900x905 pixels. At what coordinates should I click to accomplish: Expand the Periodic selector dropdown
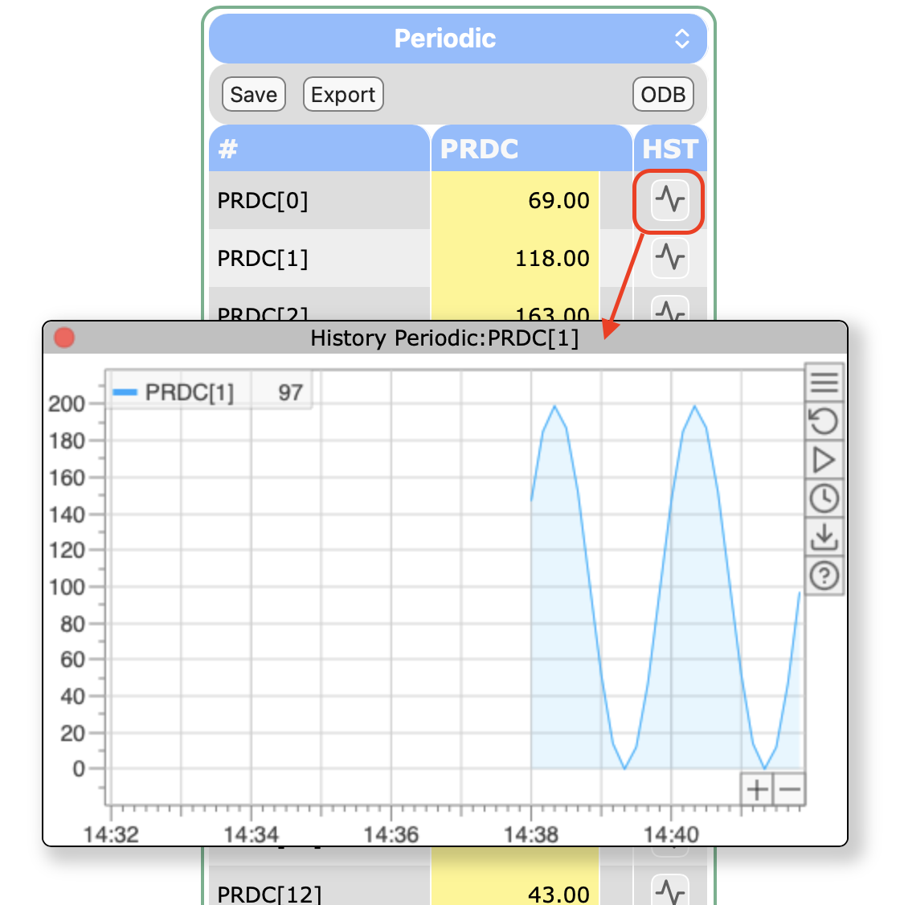click(x=681, y=39)
